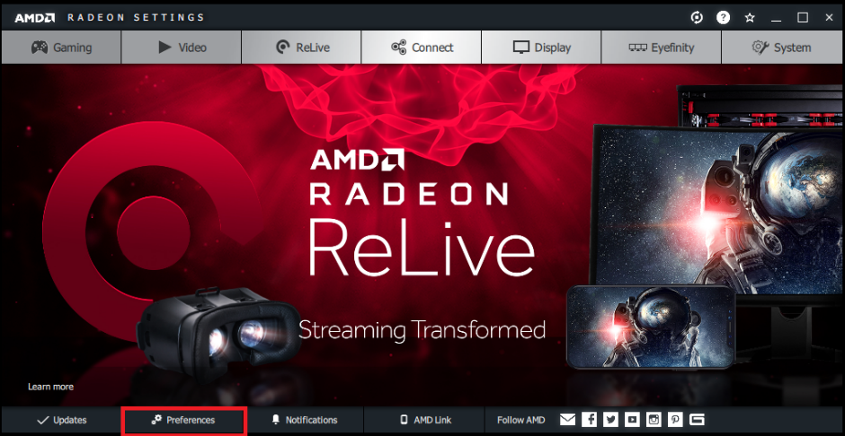Open AMD's Facebook page icon
This screenshot has height=436, width=845.
coord(589,419)
